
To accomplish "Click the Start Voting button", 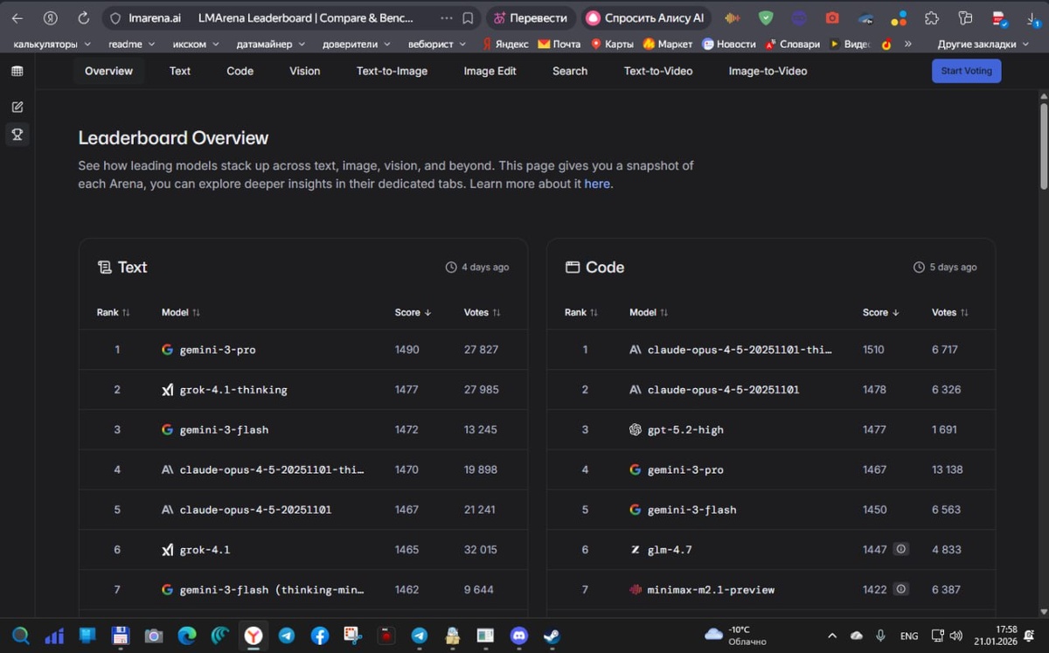I will coord(967,71).
